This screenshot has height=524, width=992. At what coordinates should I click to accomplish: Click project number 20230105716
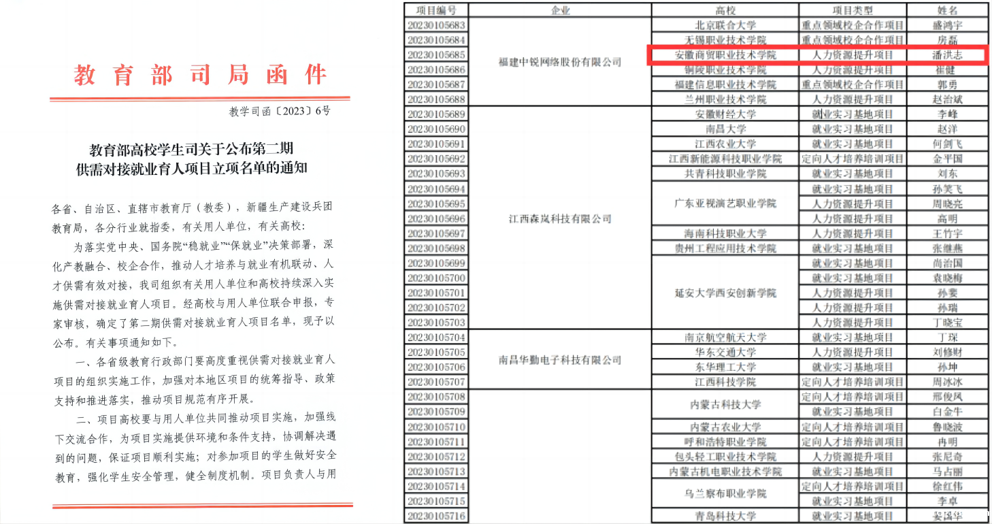(x=436, y=516)
